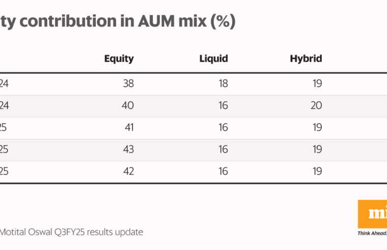The height and width of the screenshot is (250, 387).
Task: Select the Equity value 40
Action: click(x=128, y=106)
